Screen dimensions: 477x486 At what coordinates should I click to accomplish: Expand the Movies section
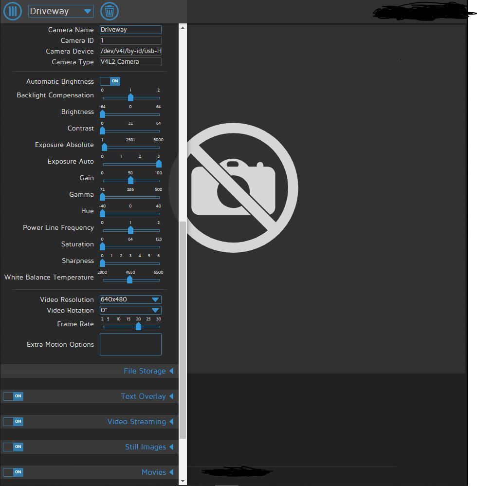(158, 472)
